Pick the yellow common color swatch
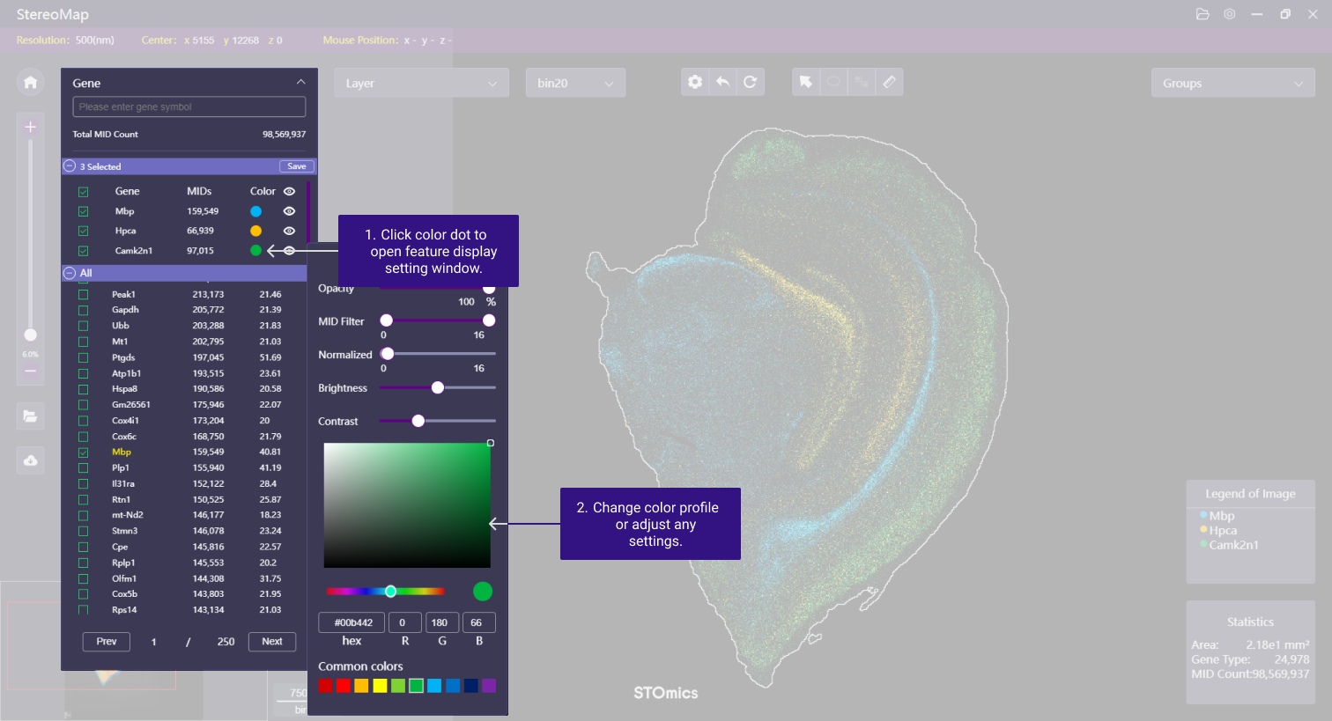1332x721 pixels. [x=380, y=686]
